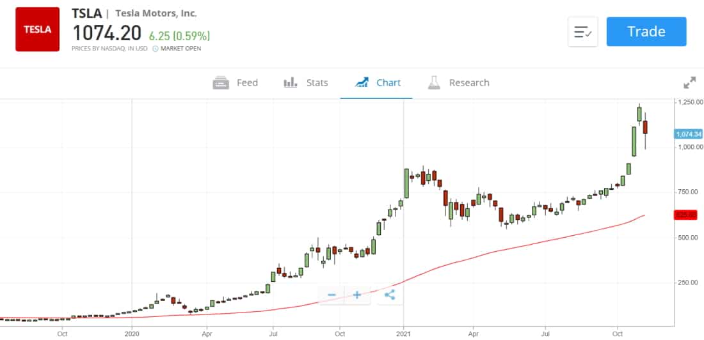Image resolution: width=704 pixels, height=340 pixels.
Task: Click the MARKET OPEN status text
Action: 181,49
